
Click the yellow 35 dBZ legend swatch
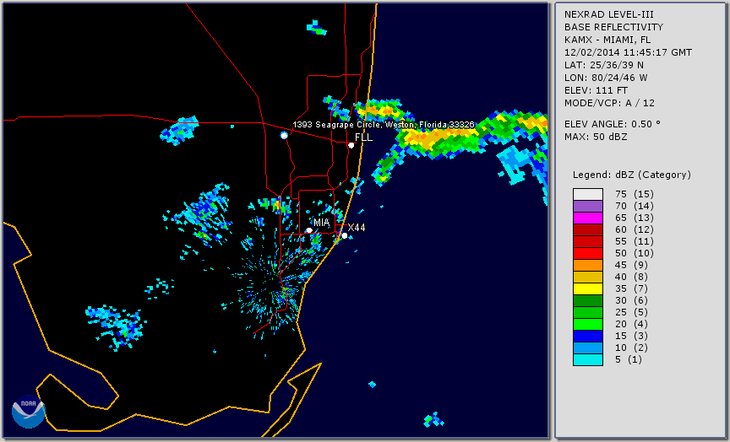pos(588,288)
